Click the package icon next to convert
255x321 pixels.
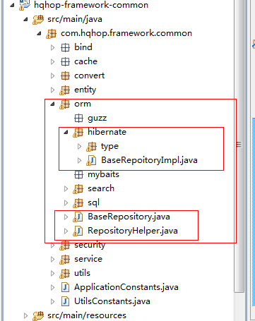[65, 75]
